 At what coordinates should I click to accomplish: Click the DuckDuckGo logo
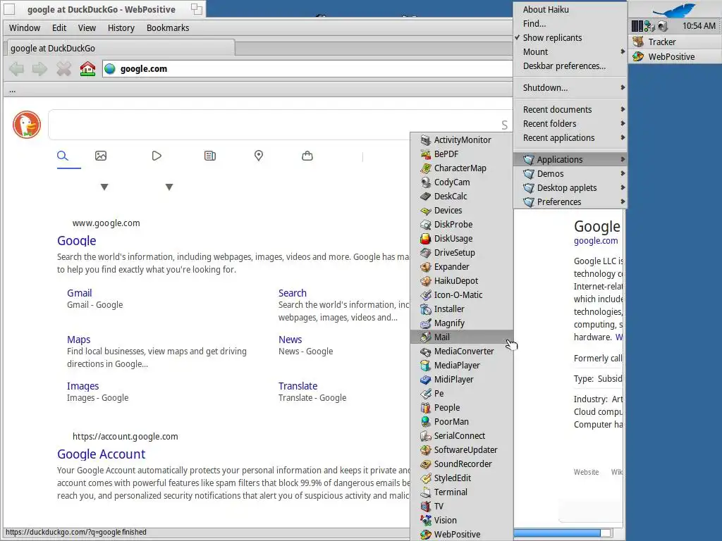click(x=27, y=125)
